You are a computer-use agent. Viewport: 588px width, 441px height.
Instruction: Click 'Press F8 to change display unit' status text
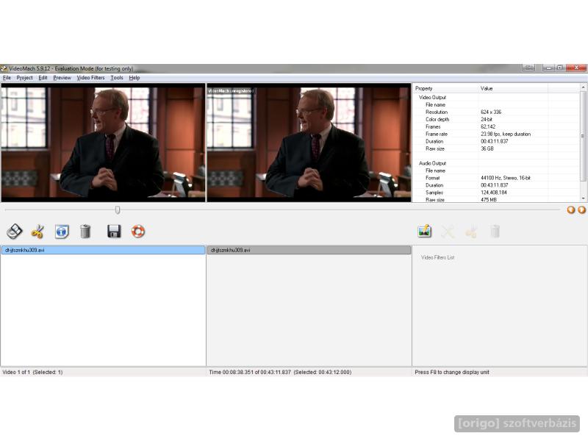[x=452, y=373]
